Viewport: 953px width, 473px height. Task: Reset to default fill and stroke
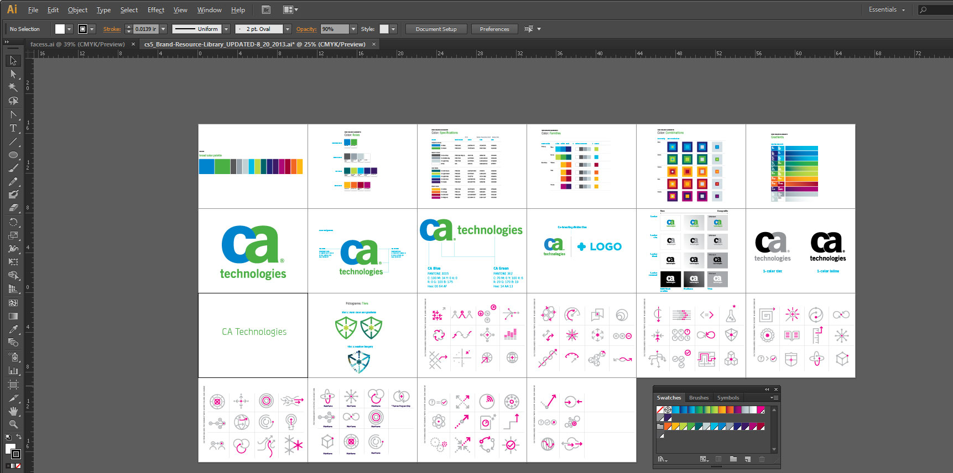8,437
